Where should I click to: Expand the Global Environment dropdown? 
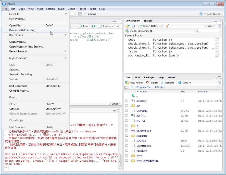140,31
